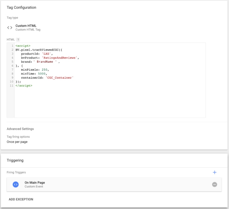The image size is (229, 209).
Task: Click the Custom HTML Tag subtitle
Action: pos(28,30)
